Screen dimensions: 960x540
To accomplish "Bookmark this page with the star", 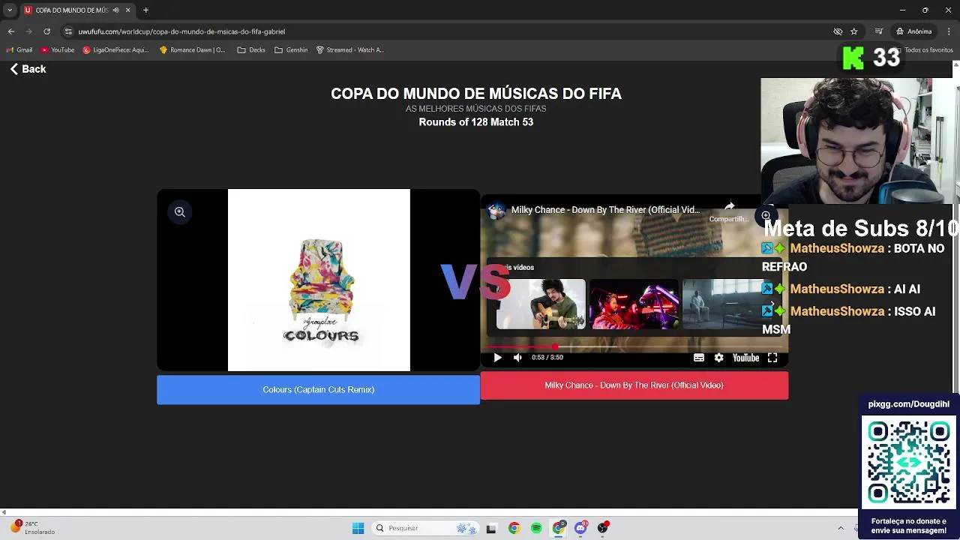I will click(853, 31).
